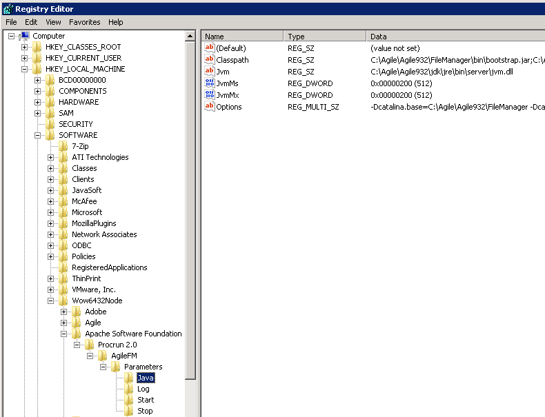Click the JvmMs DWORD value icon

coord(210,84)
